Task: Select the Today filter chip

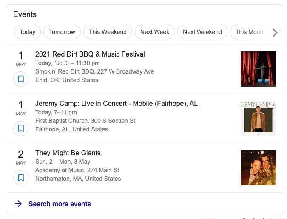Action: coord(28,32)
